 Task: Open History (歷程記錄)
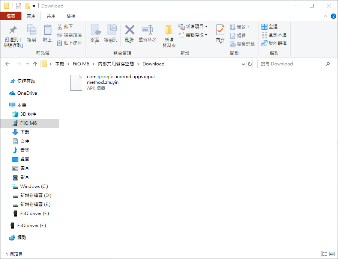tap(242, 44)
